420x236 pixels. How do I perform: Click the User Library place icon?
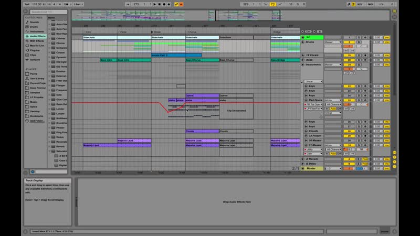[x=27, y=78]
